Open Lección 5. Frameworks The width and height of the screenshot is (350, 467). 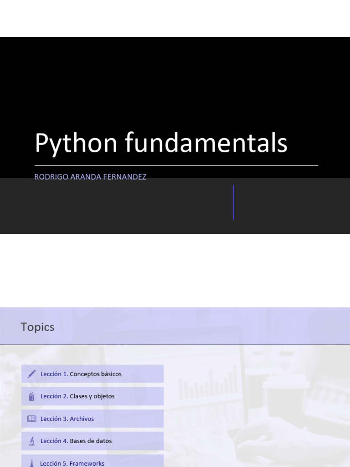point(93,461)
